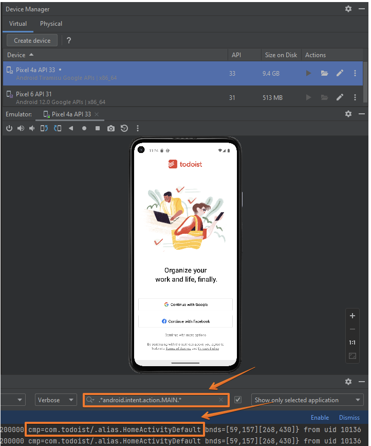Click the device list scrollbar
The height and width of the screenshot is (446, 371).
tap(366, 82)
